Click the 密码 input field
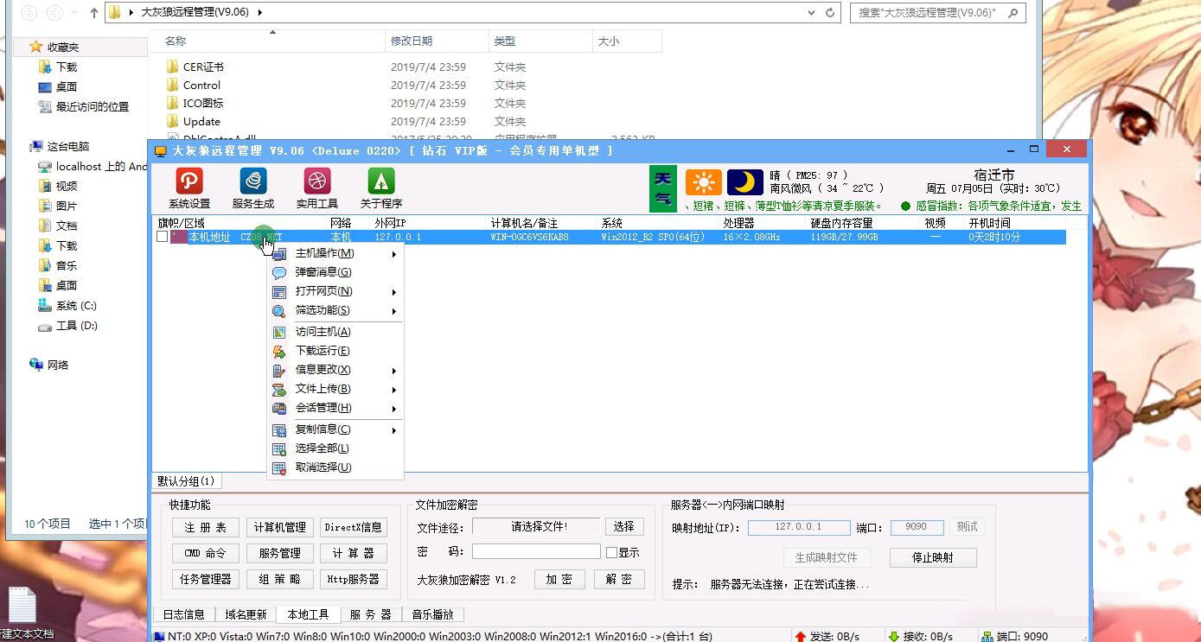 pos(536,551)
